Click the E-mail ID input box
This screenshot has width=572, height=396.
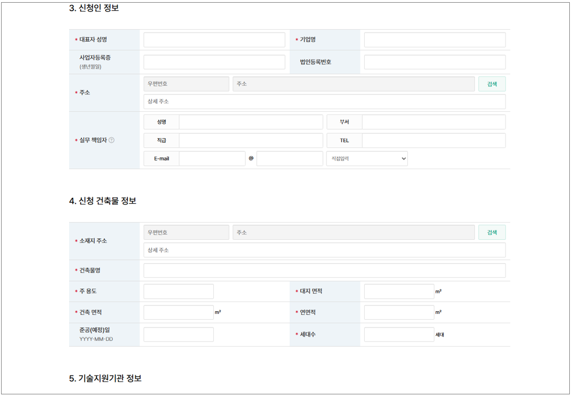(212, 159)
